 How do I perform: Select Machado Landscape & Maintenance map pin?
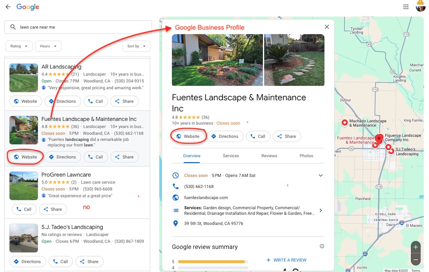(x=345, y=123)
